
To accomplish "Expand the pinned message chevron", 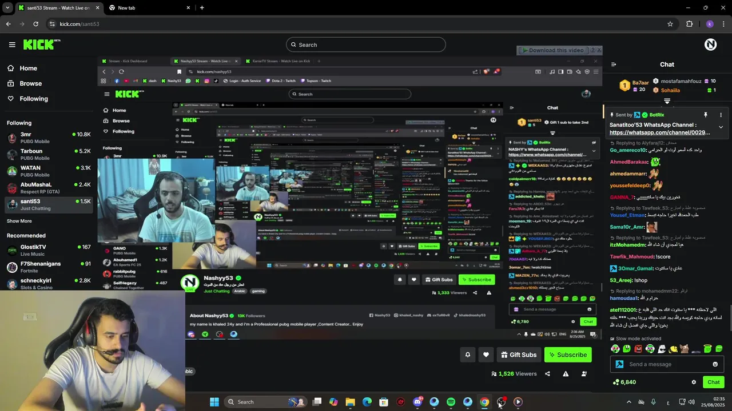I will click(x=721, y=127).
